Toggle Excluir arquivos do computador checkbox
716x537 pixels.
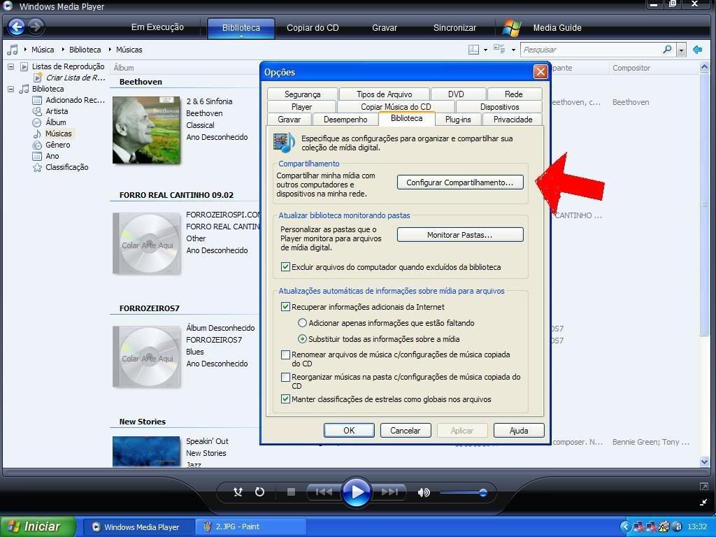pyautogui.click(x=285, y=266)
